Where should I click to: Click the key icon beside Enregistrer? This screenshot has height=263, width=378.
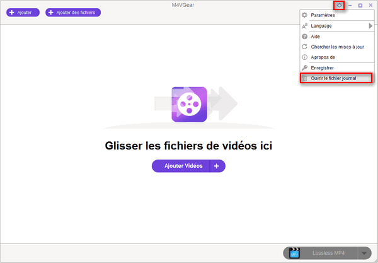point(305,67)
